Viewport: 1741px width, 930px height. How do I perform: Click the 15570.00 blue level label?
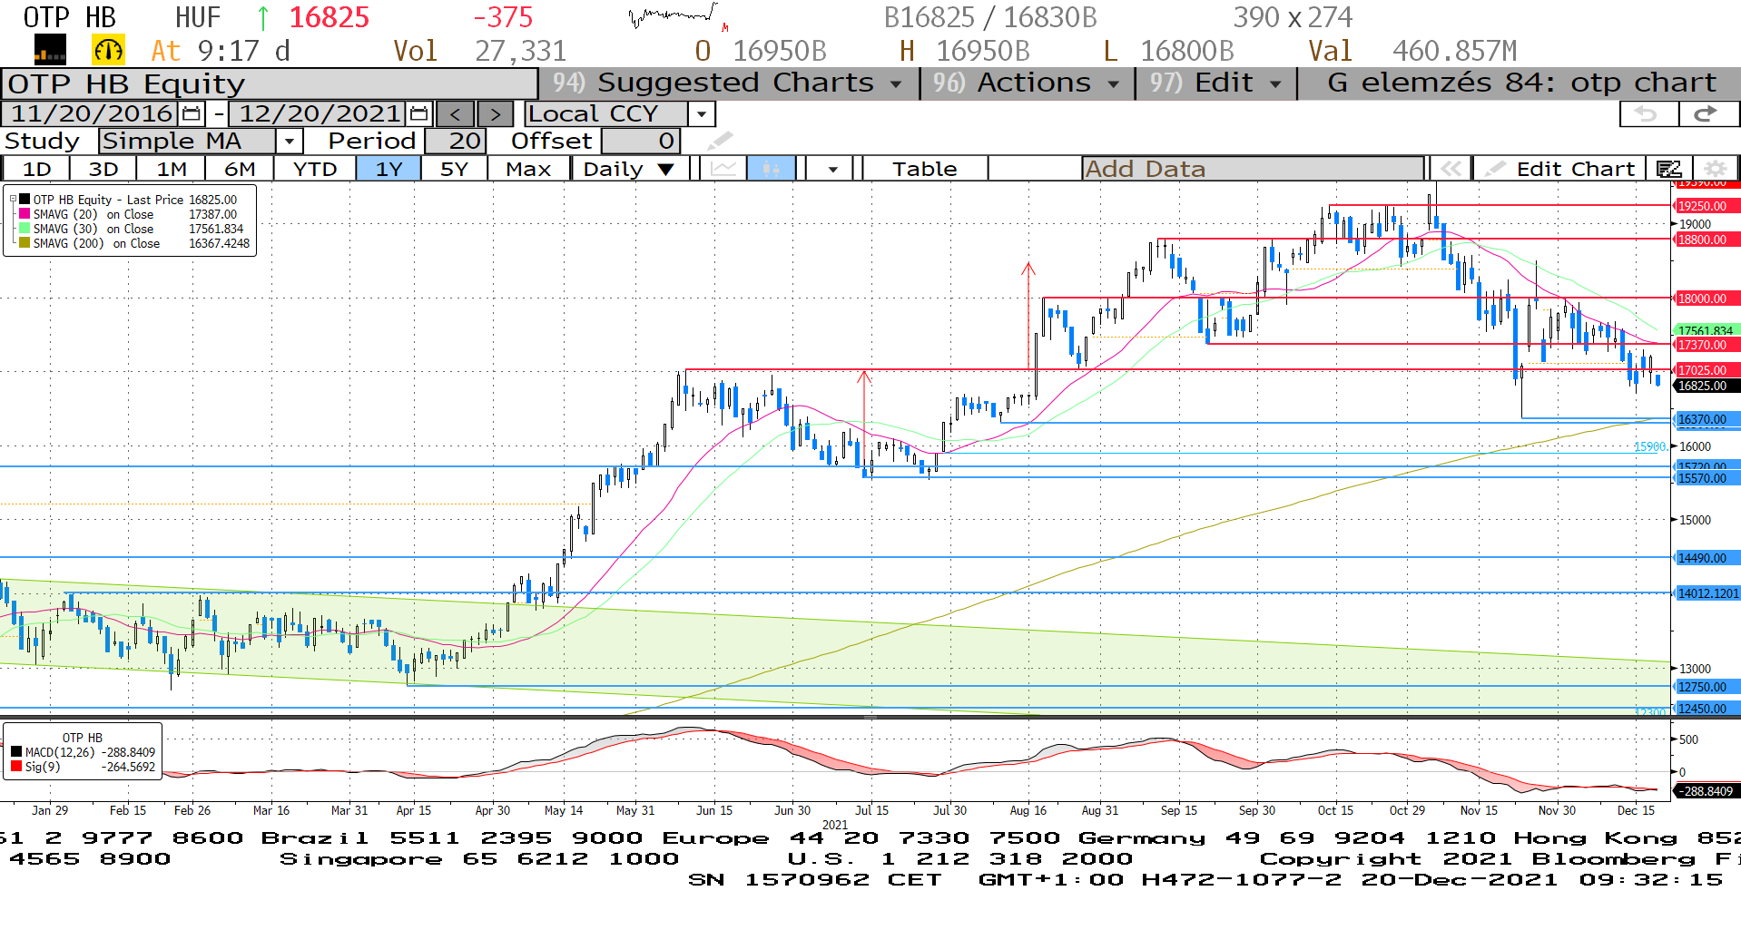coord(1707,478)
